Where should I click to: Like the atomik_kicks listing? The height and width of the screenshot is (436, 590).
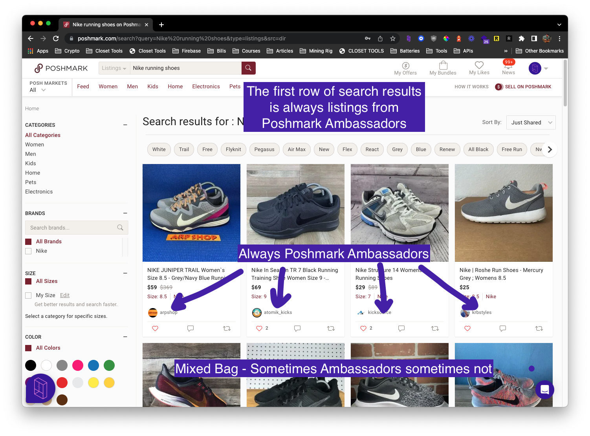tap(259, 328)
